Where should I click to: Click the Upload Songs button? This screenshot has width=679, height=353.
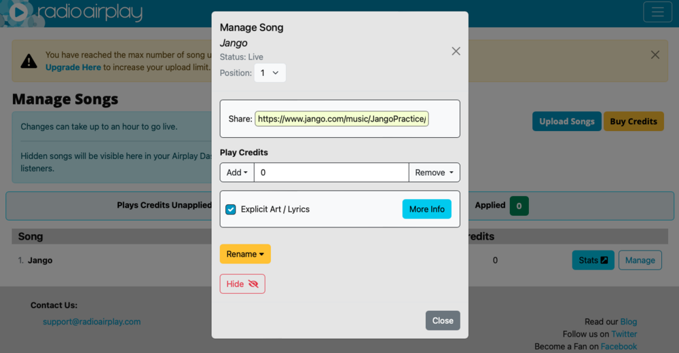click(x=566, y=122)
